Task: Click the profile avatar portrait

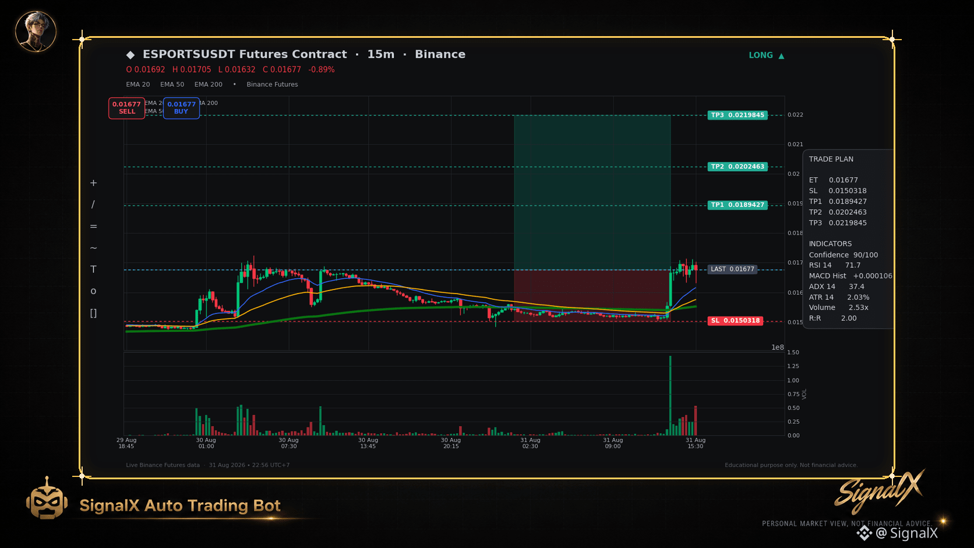Action: pyautogui.click(x=36, y=31)
